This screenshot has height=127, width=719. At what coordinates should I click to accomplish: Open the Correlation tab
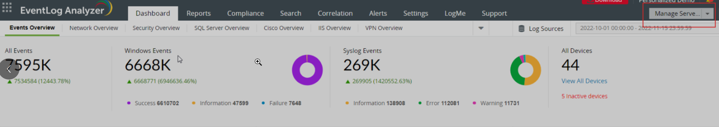335,13
